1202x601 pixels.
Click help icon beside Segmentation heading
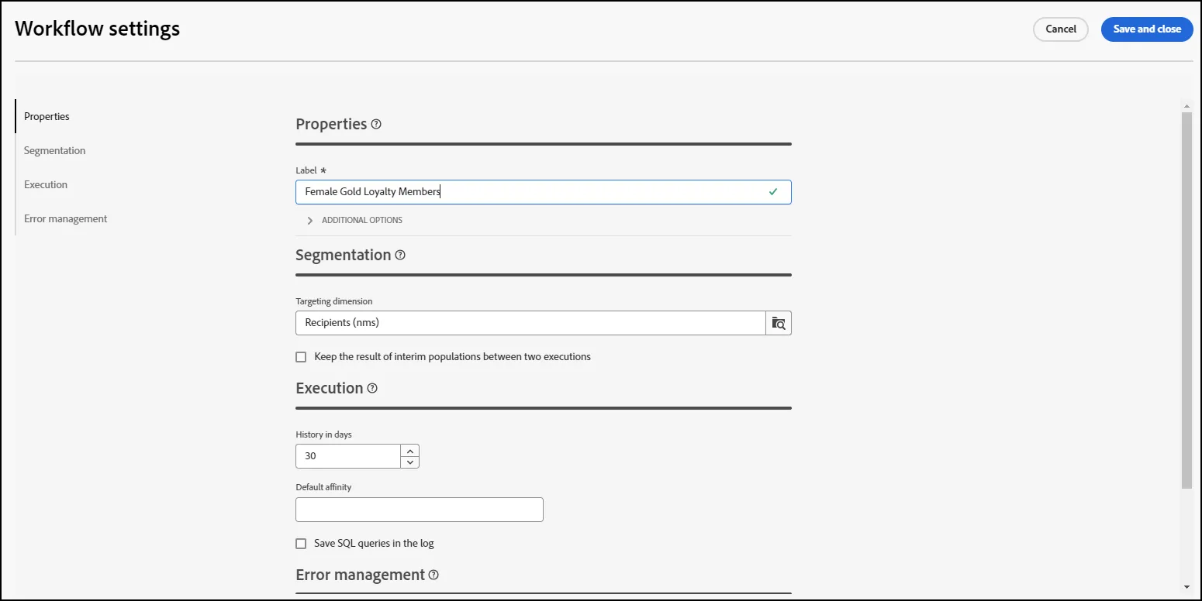pos(400,255)
